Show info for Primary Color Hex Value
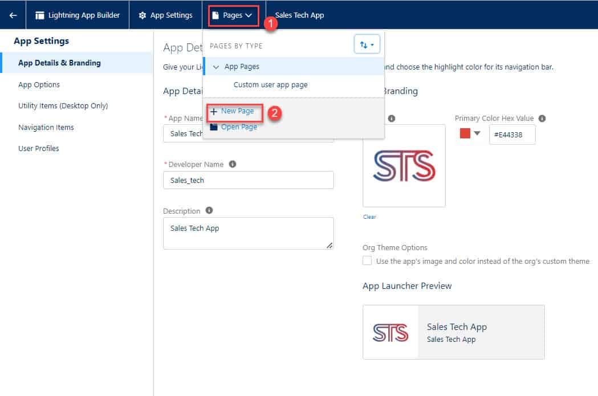 tap(542, 119)
